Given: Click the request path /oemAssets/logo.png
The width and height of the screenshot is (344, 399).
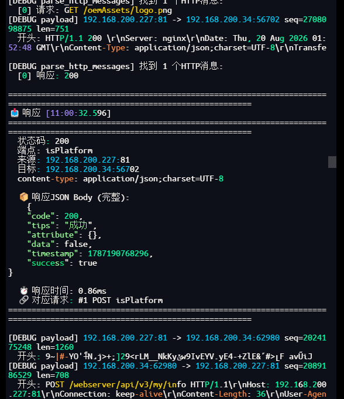Looking at the screenshot, I should (x=128, y=10).
